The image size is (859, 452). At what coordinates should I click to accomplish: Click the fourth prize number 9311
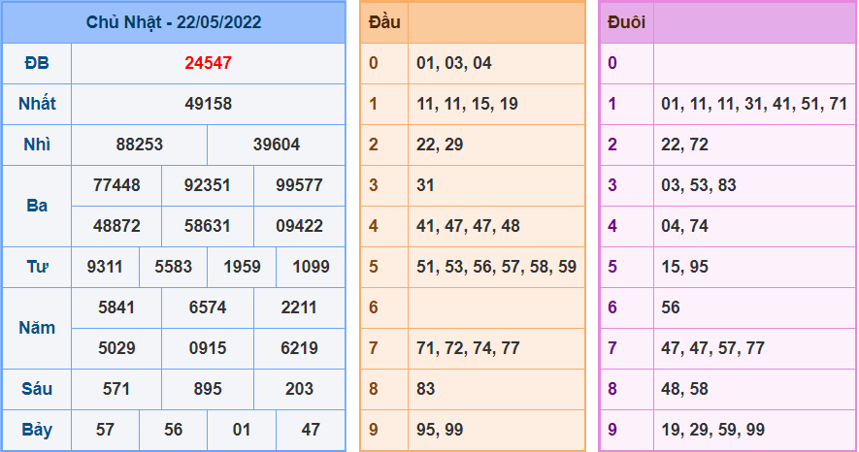(105, 267)
